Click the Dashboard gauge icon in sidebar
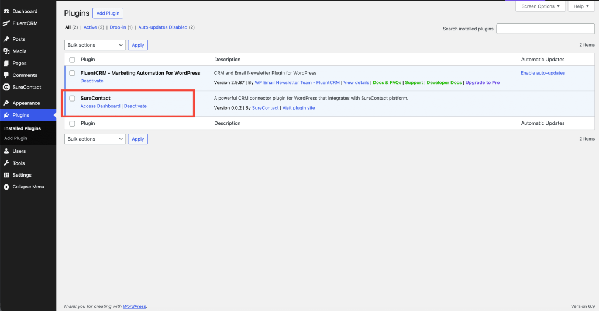The image size is (599, 311). tap(6, 11)
